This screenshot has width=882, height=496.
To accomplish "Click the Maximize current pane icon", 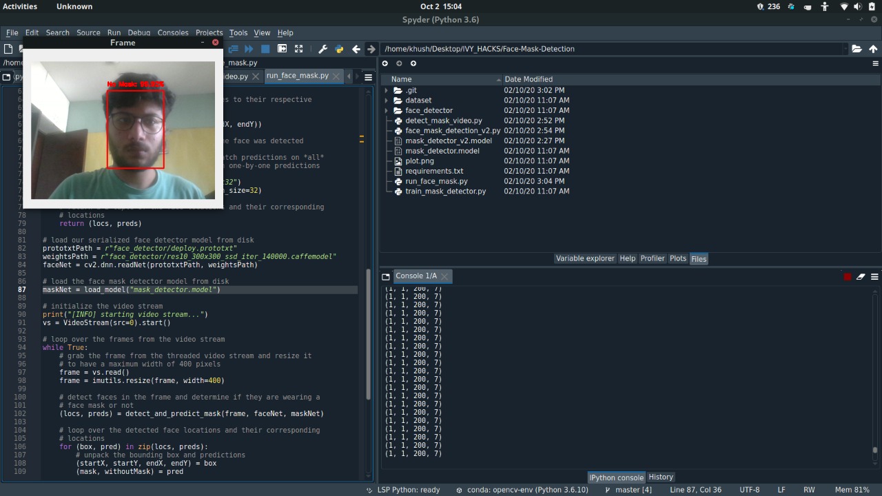I will coord(298,49).
